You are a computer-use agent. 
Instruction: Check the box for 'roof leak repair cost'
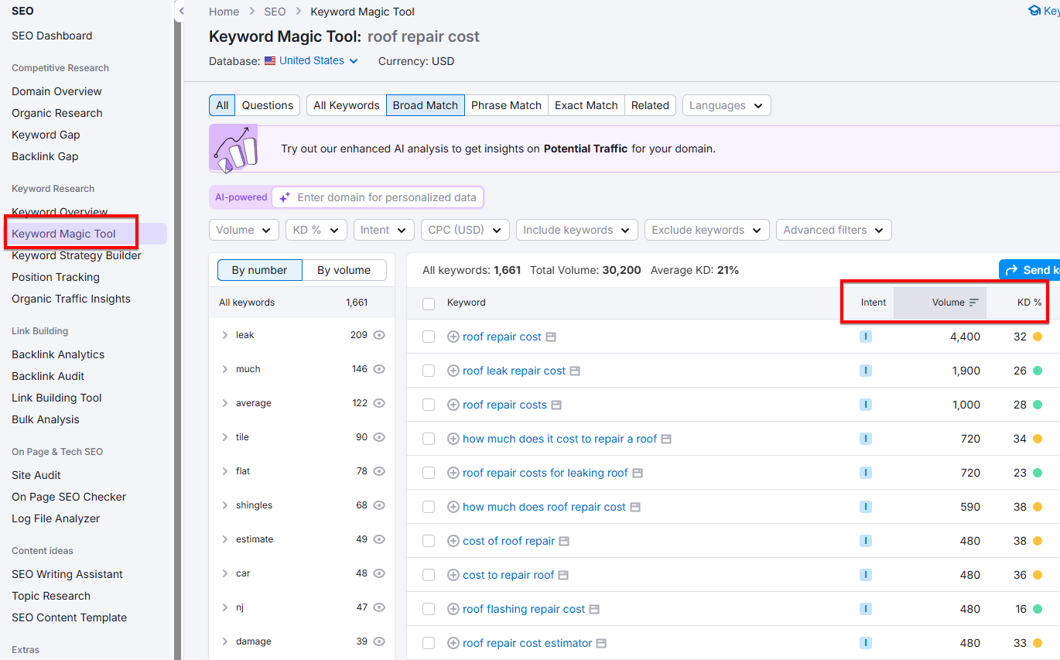pos(429,371)
